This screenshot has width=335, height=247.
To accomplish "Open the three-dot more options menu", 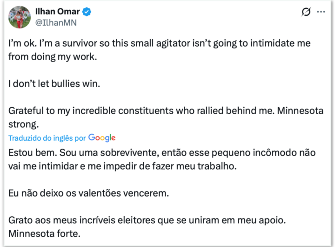I will 321,12.
